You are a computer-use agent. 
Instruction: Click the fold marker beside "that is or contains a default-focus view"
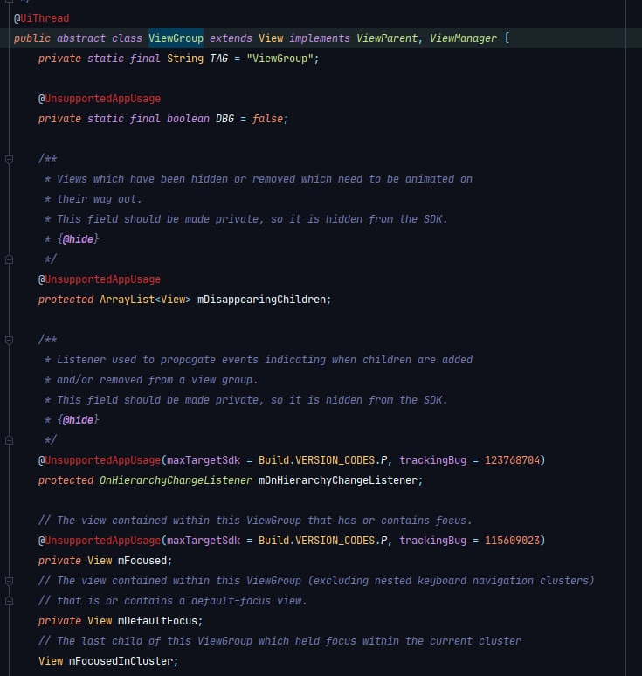(x=9, y=601)
